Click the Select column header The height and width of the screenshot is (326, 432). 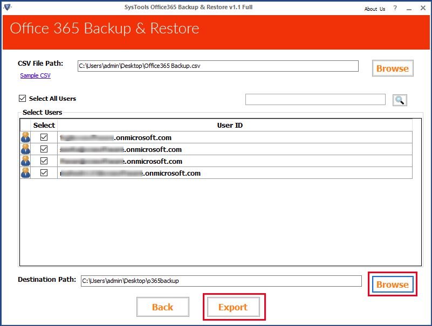[x=44, y=125]
